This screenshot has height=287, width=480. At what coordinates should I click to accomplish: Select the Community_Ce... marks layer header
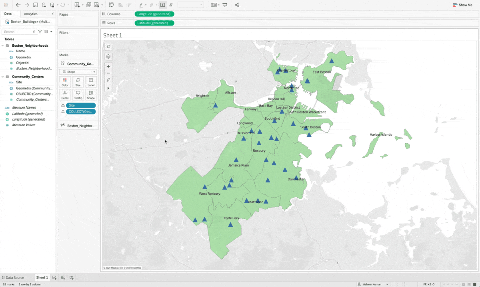click(78, 64)
